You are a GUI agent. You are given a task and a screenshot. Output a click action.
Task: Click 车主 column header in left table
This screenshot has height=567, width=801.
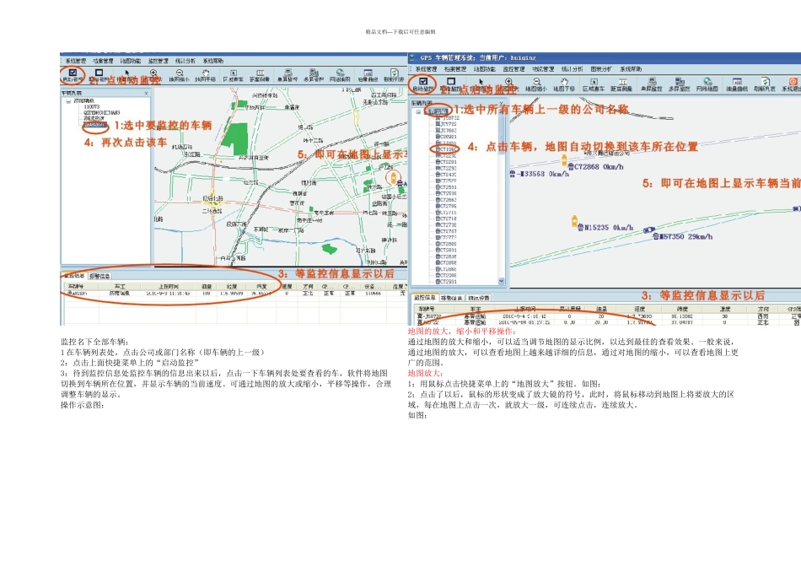[x=120, y=286]
